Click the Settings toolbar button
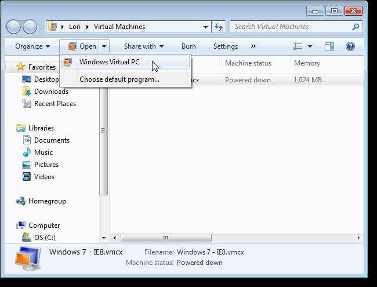Viewport: 377px width, 287px height. (226, 46)
